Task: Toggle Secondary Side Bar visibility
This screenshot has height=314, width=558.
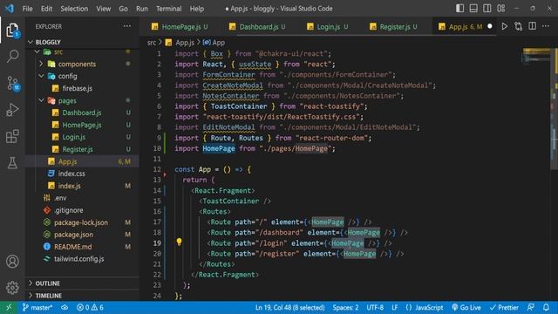Action: pos(487,8)
